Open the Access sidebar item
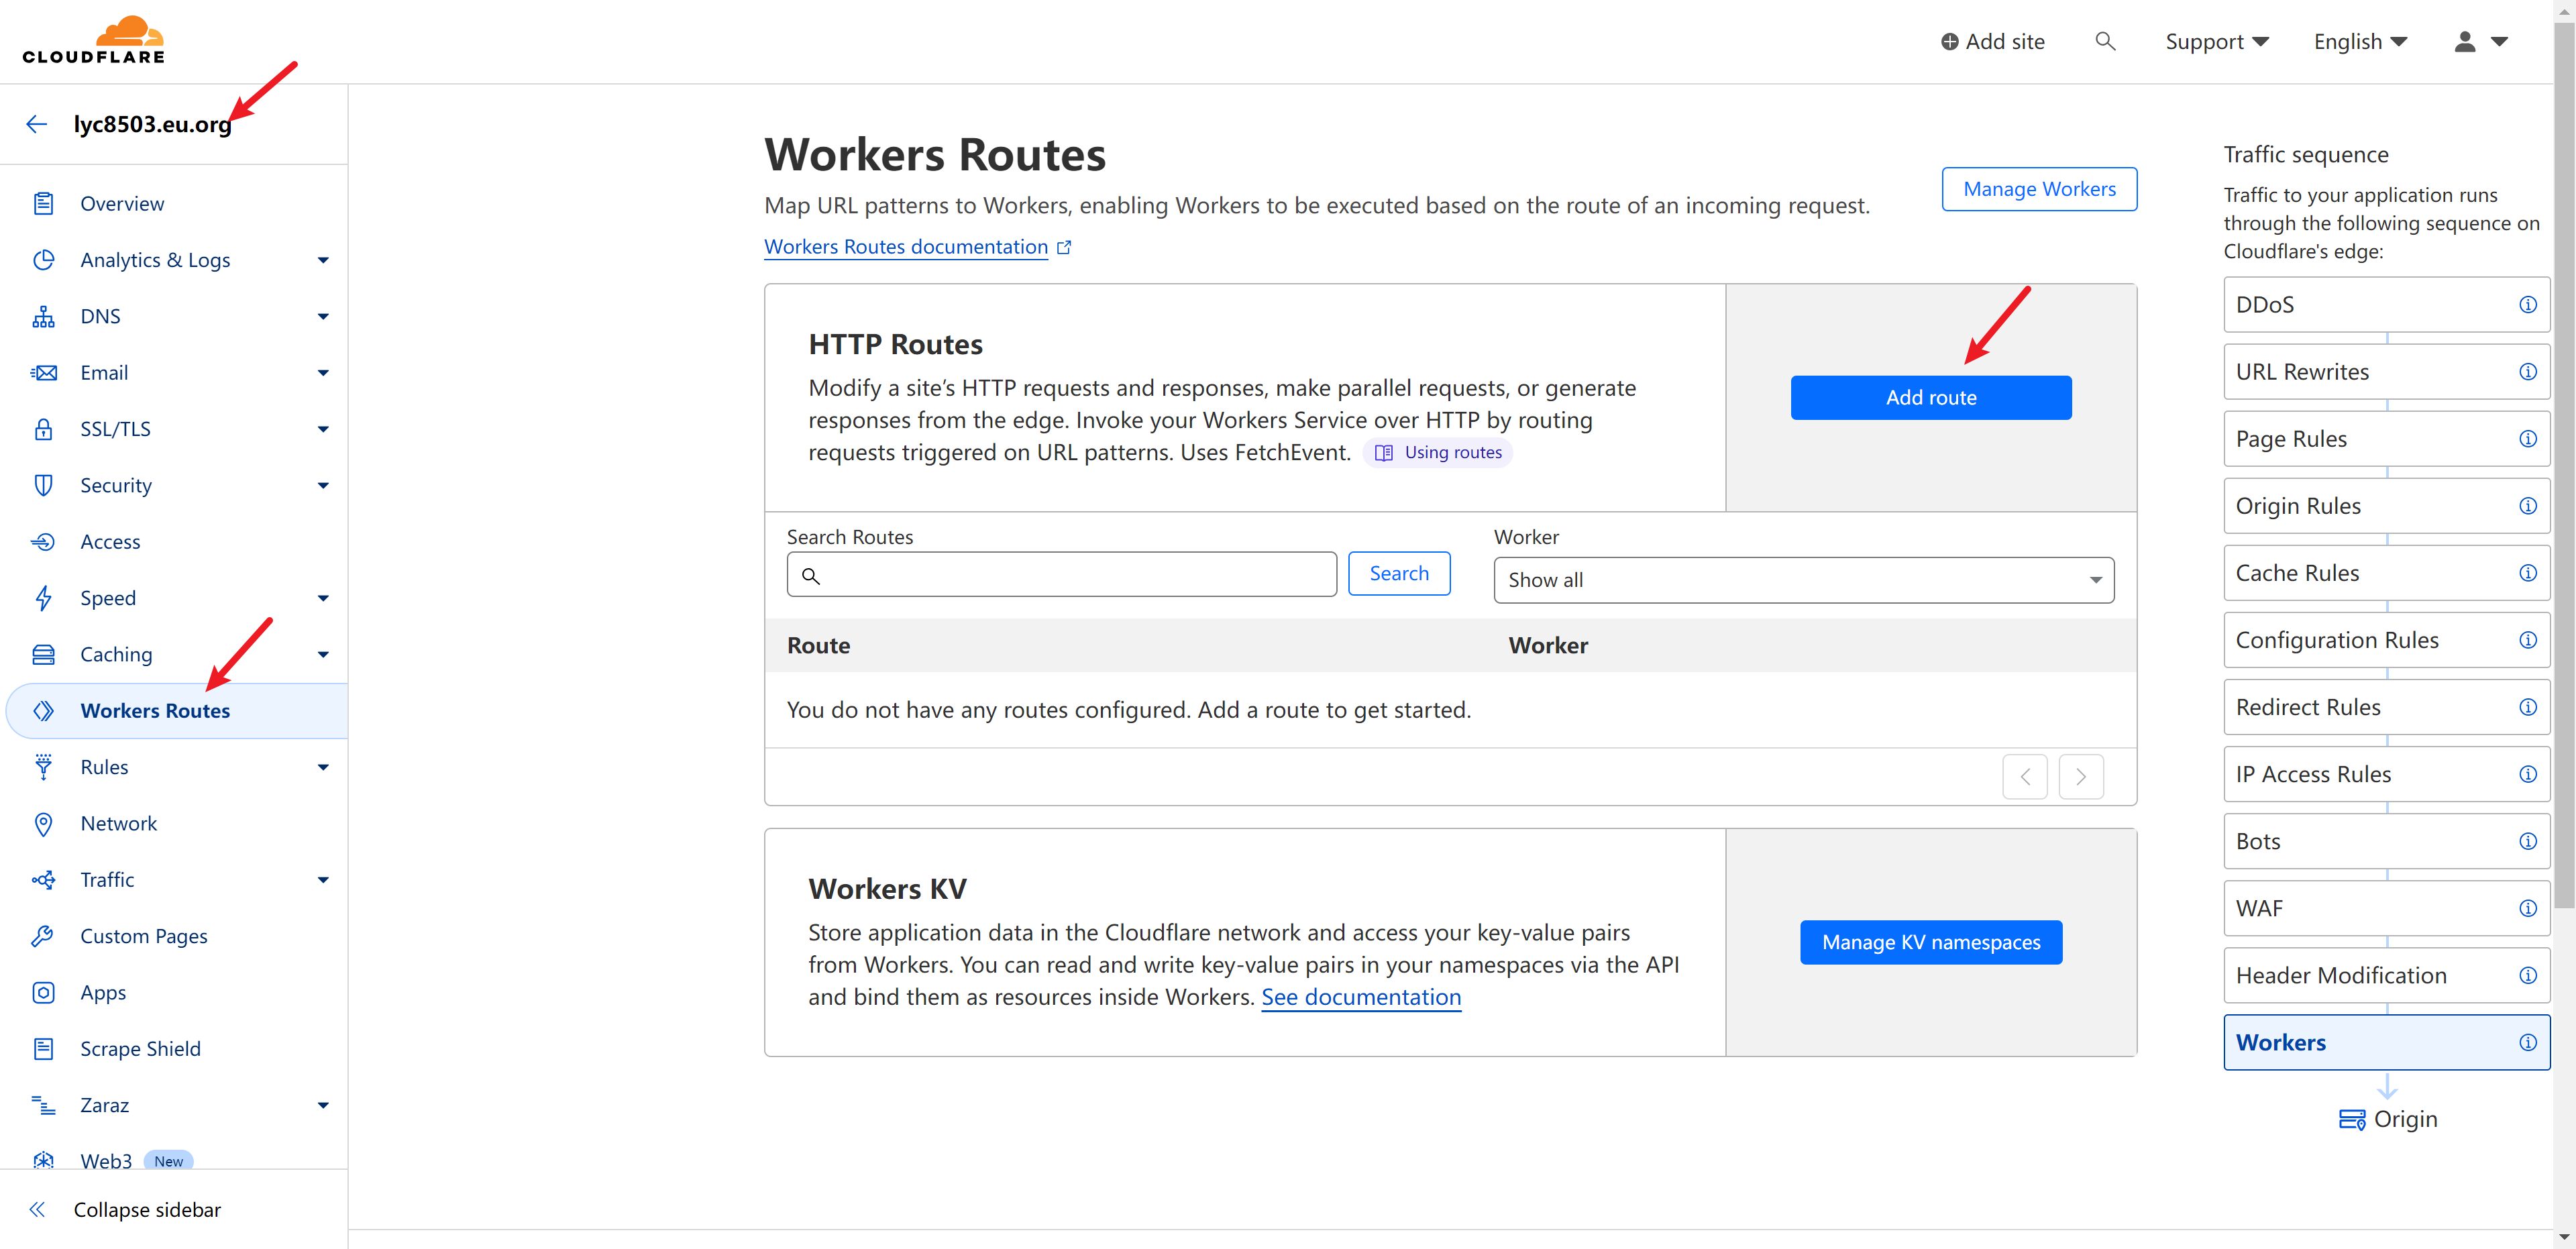Image resolution: width=2576 pixels, height=1249 pixels. click(110, 541)
